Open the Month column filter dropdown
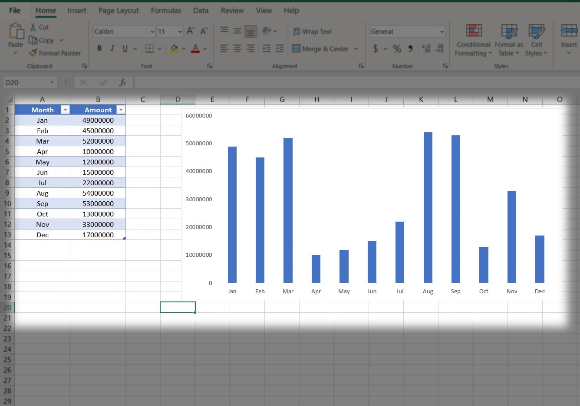The width and height of the screenshot is (580, 406). 65,110
